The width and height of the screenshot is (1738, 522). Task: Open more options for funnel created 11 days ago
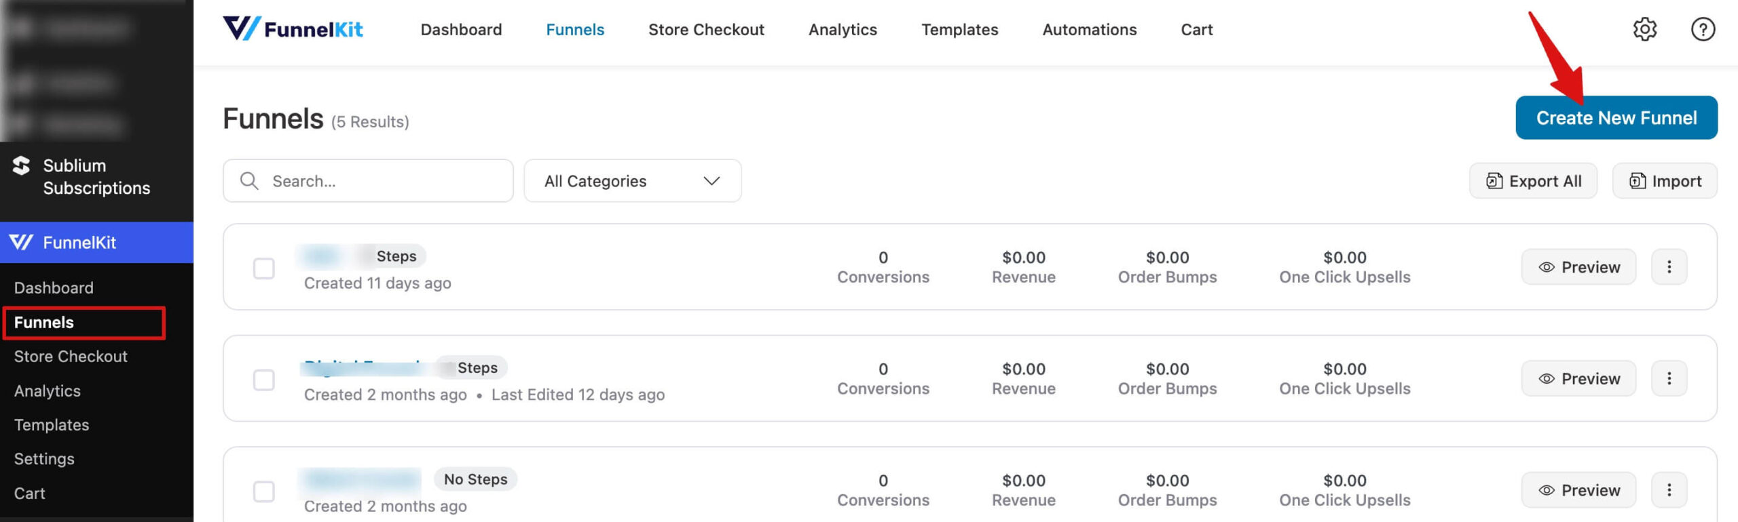pyautogui.click(x=1669, y=267)
